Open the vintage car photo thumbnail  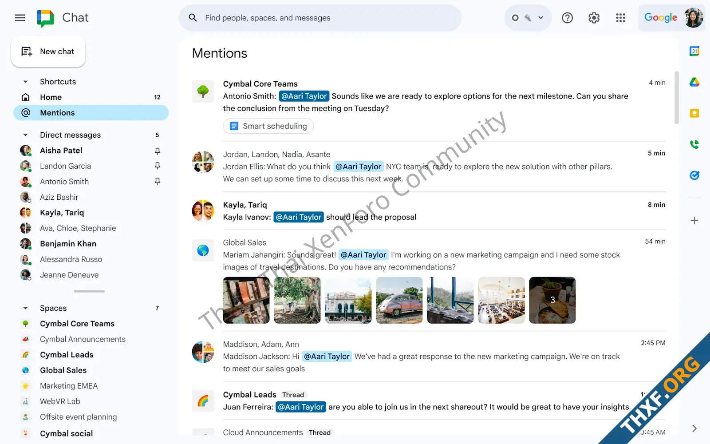tap(399, 300)
